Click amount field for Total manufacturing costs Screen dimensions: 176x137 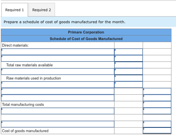point(157,104)
